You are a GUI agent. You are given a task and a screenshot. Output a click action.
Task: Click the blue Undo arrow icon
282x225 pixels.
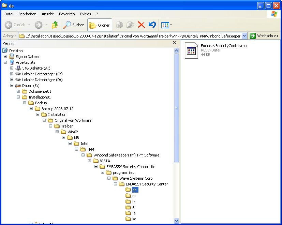(x=152, y=25)
